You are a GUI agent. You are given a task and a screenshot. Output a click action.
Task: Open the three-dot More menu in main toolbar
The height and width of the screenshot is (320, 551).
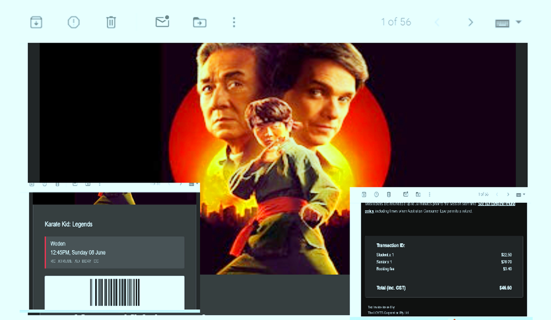[234, 22]
